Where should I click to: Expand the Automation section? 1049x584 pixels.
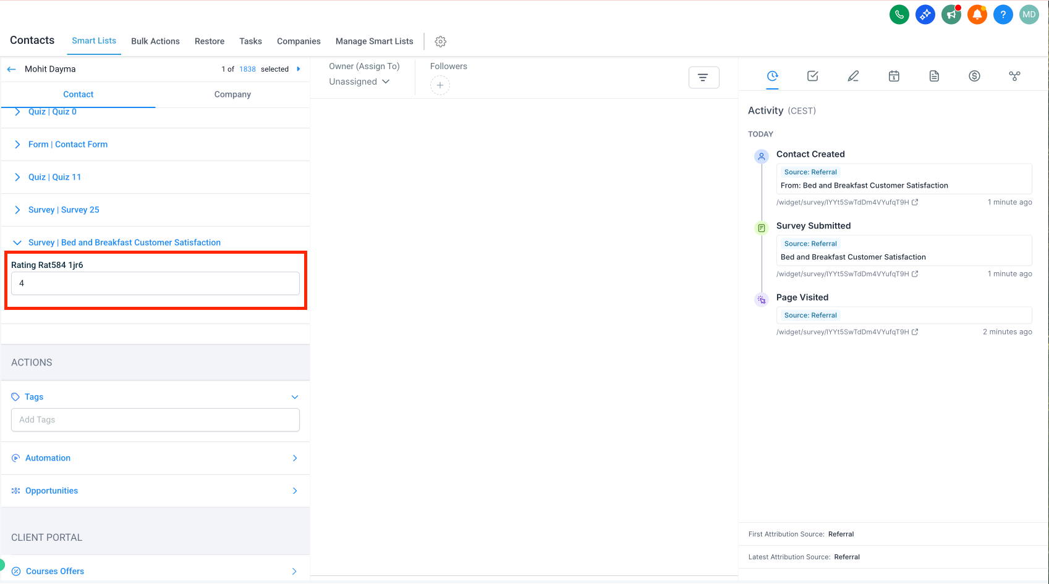click(155, 458)
